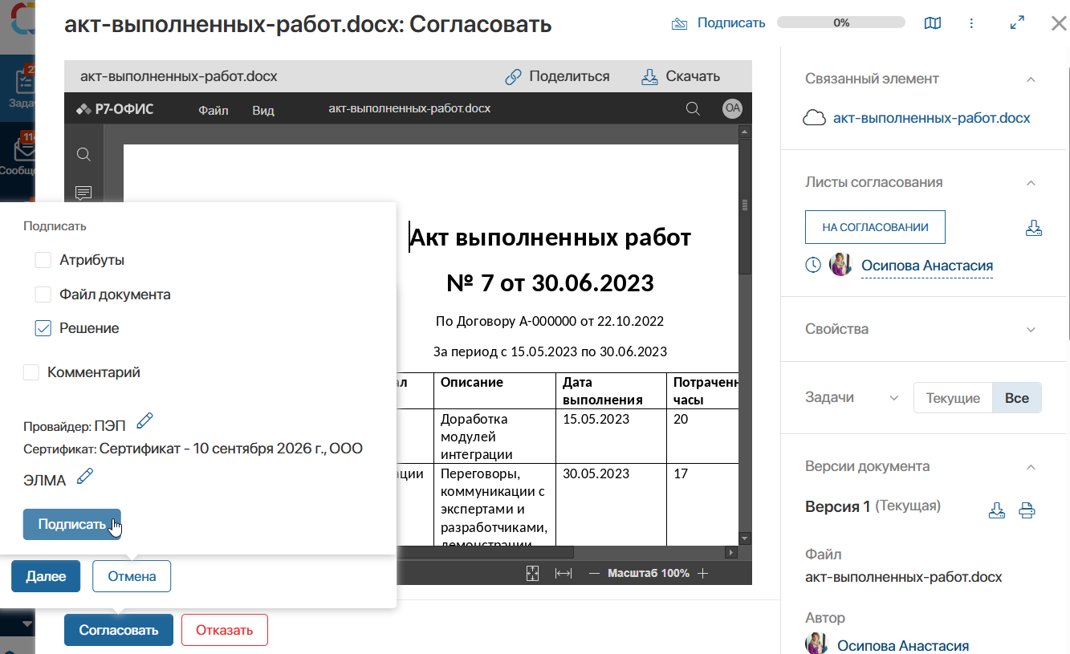Collapse the Листы согласования section
The width and height of the screenshot is (1070, 654).
point(1031,182)
